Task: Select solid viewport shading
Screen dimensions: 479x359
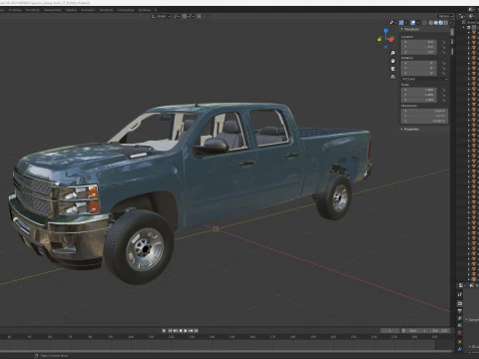Action: click(x=436, y=23)
